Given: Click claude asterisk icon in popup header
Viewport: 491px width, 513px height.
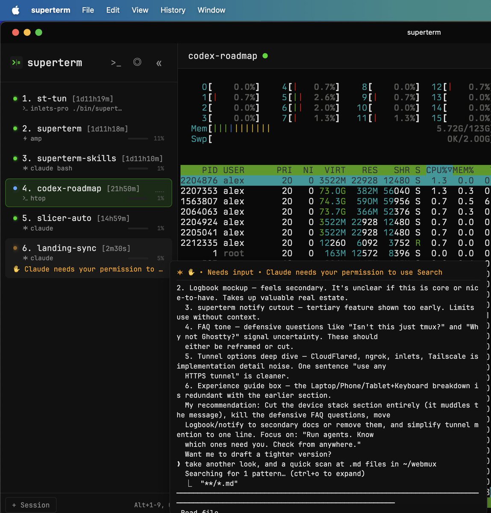Looking at the screenshot, I should click(180, 272).
